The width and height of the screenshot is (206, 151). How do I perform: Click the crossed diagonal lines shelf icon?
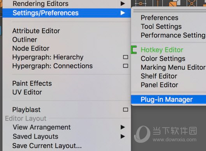click(192, 3)
